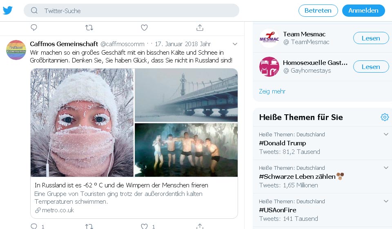
Task: Click the search magnifier icon
Action: (34, 11)
